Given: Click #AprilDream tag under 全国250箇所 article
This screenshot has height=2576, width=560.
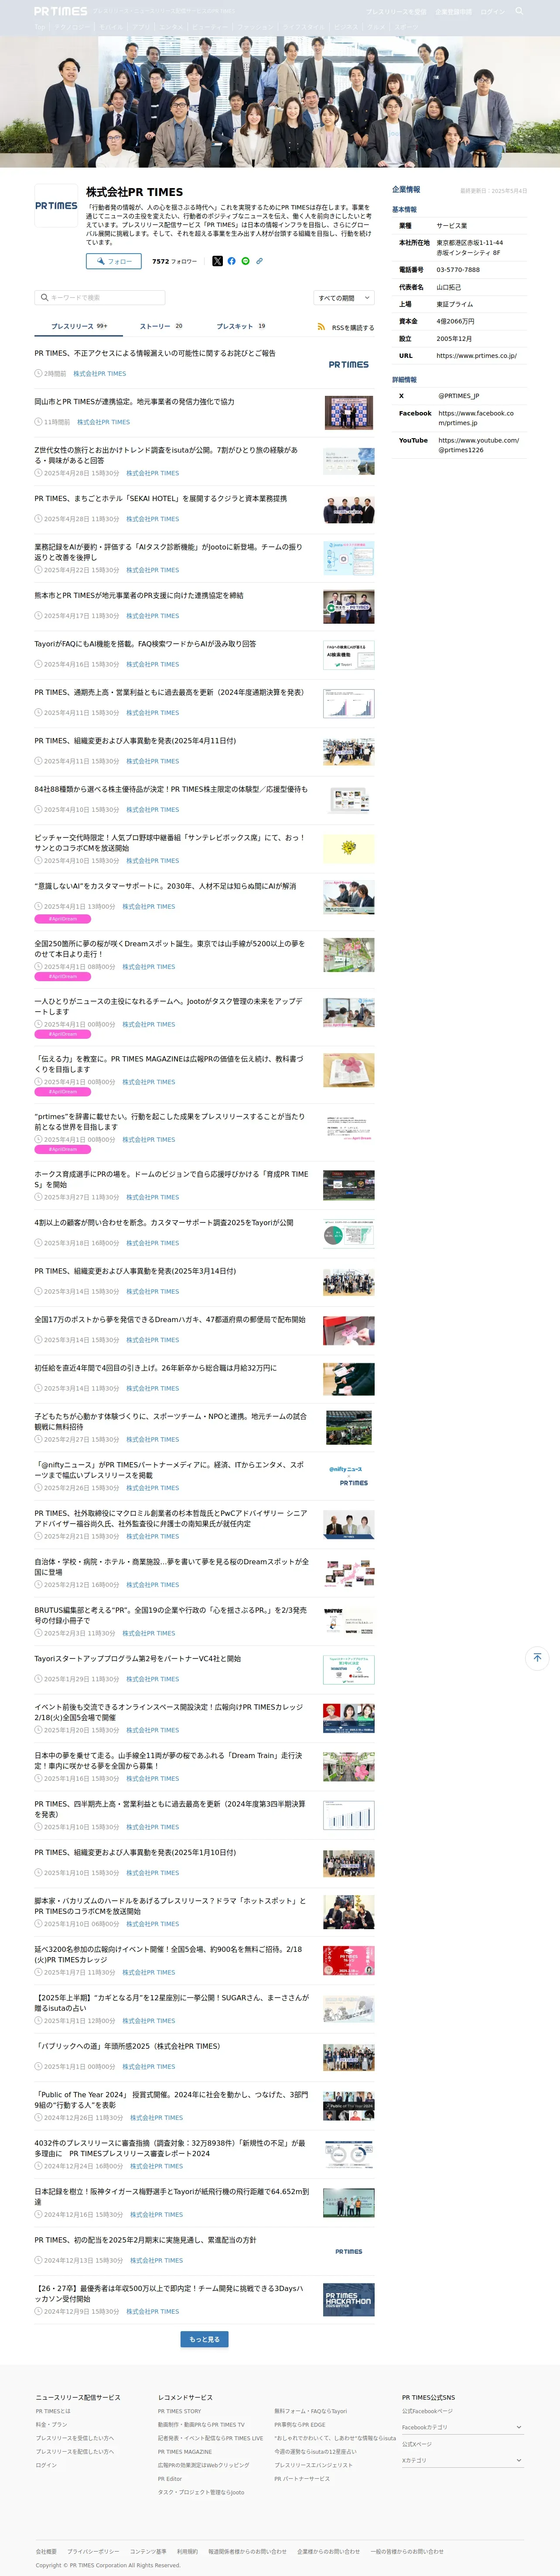Looking at the screenshot, I should 63,976.
